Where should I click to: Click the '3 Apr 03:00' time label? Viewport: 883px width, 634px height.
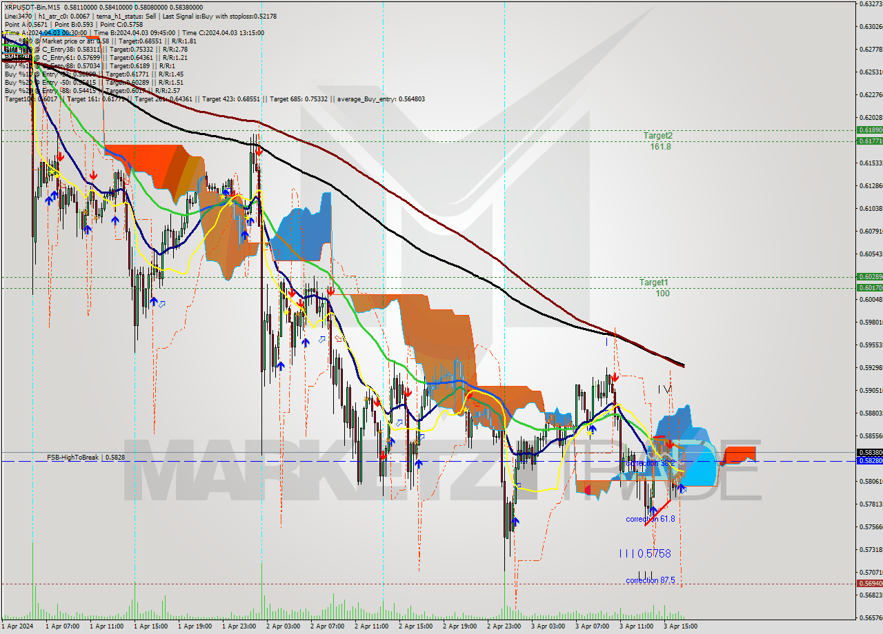pyautogui.click(x=548, y=626)
